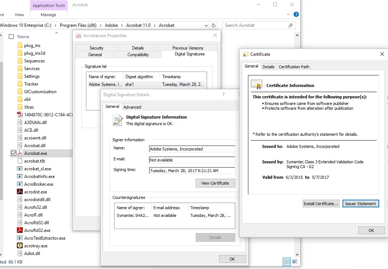Open the Security tab in Acrobat.exe Properties
388x269 pixels.
[97, 48]
